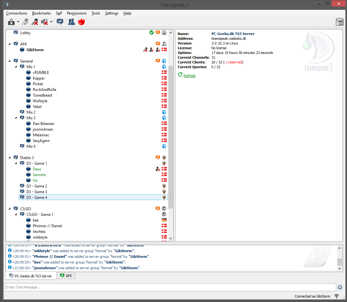Click GibStorm's channel admin 'c' icon

[151, 50]
